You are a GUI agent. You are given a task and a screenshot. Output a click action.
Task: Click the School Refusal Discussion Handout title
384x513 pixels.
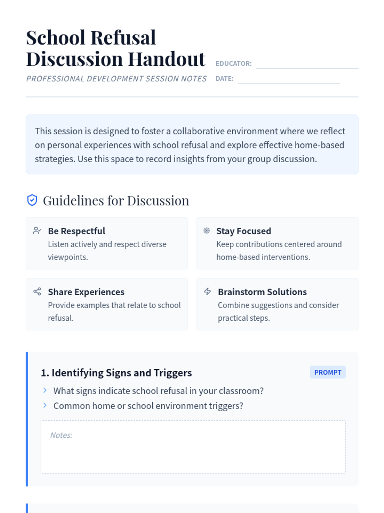click(115, 48)
